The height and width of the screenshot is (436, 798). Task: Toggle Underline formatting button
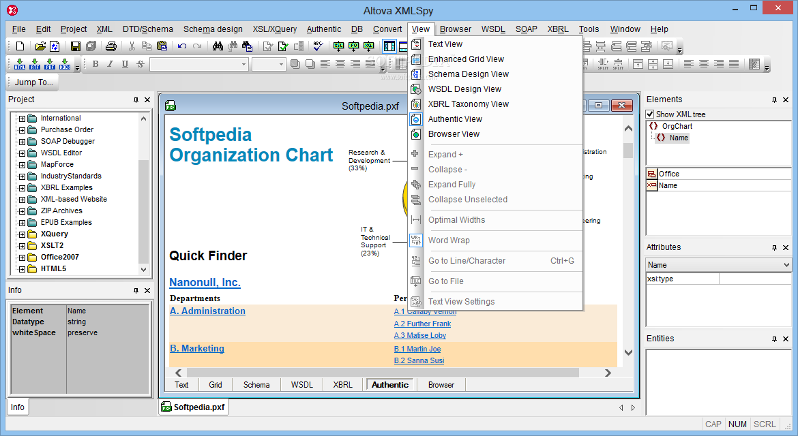[x=125, y=63]
